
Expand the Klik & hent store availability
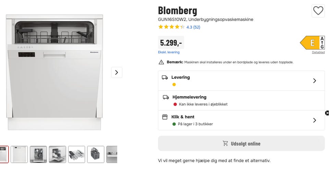pyautogui.click(x=314, y=120)
